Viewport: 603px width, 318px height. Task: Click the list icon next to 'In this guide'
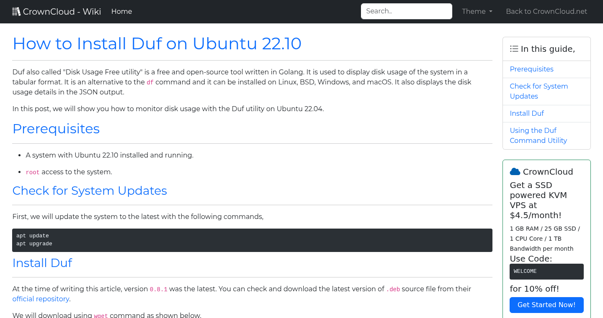514,48
